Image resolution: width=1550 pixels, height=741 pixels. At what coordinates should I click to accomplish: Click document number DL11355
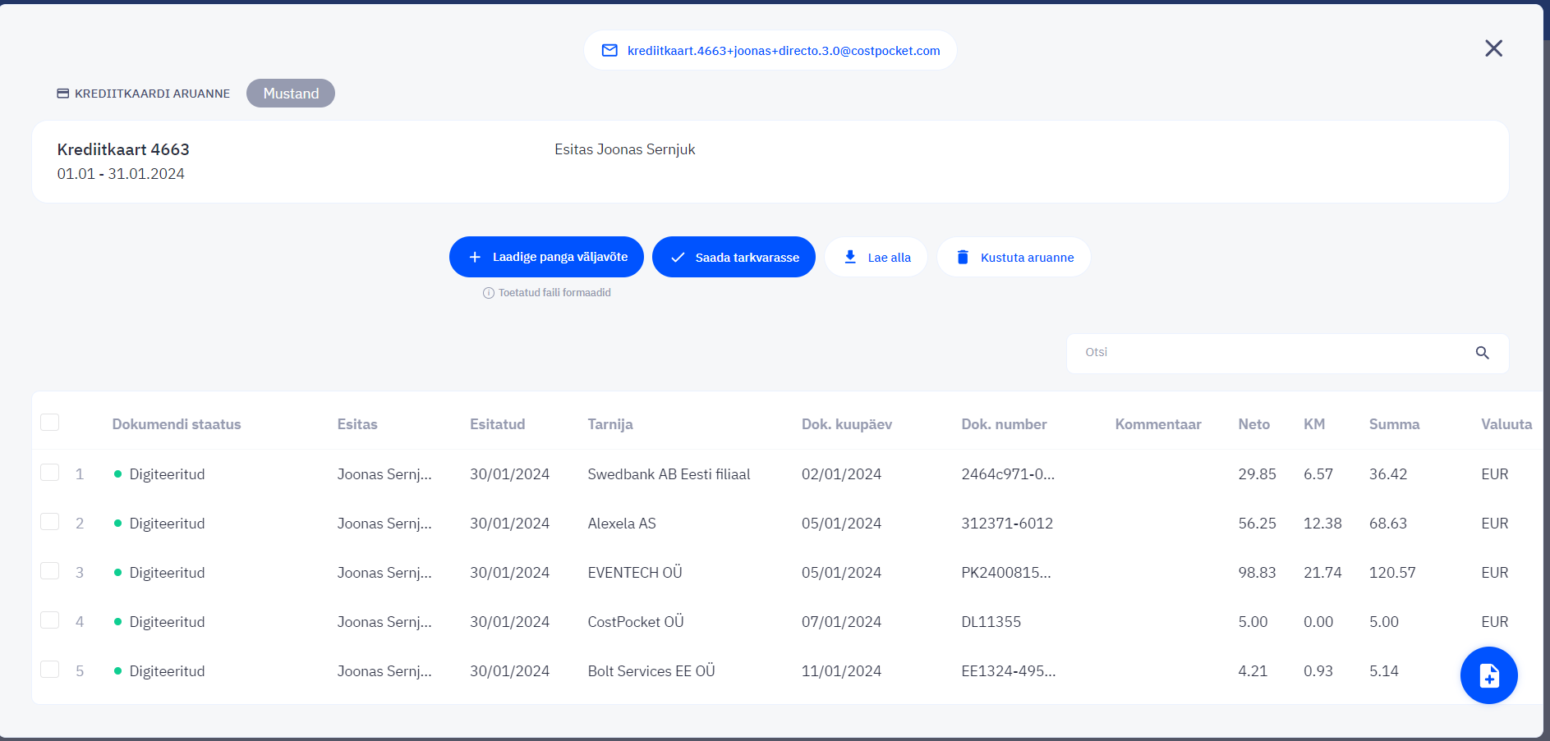991,622
